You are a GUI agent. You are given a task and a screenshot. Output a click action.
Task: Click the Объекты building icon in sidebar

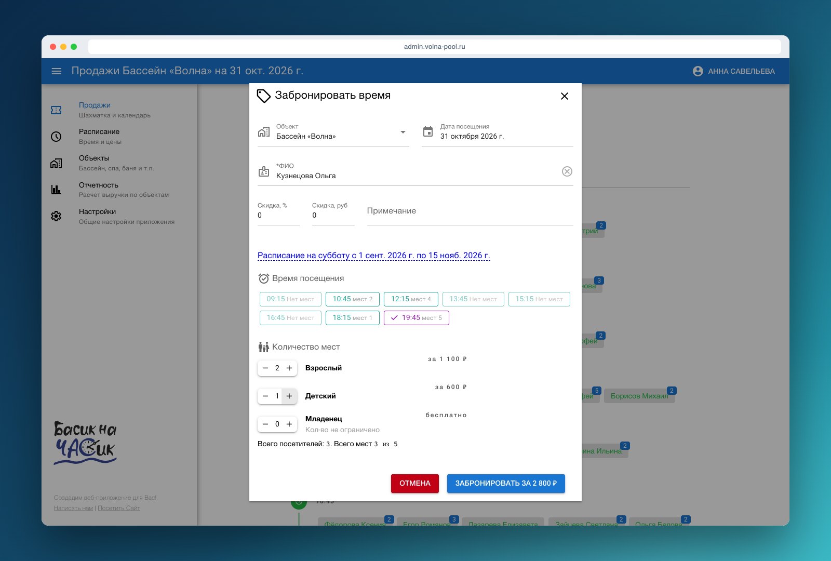56,163
